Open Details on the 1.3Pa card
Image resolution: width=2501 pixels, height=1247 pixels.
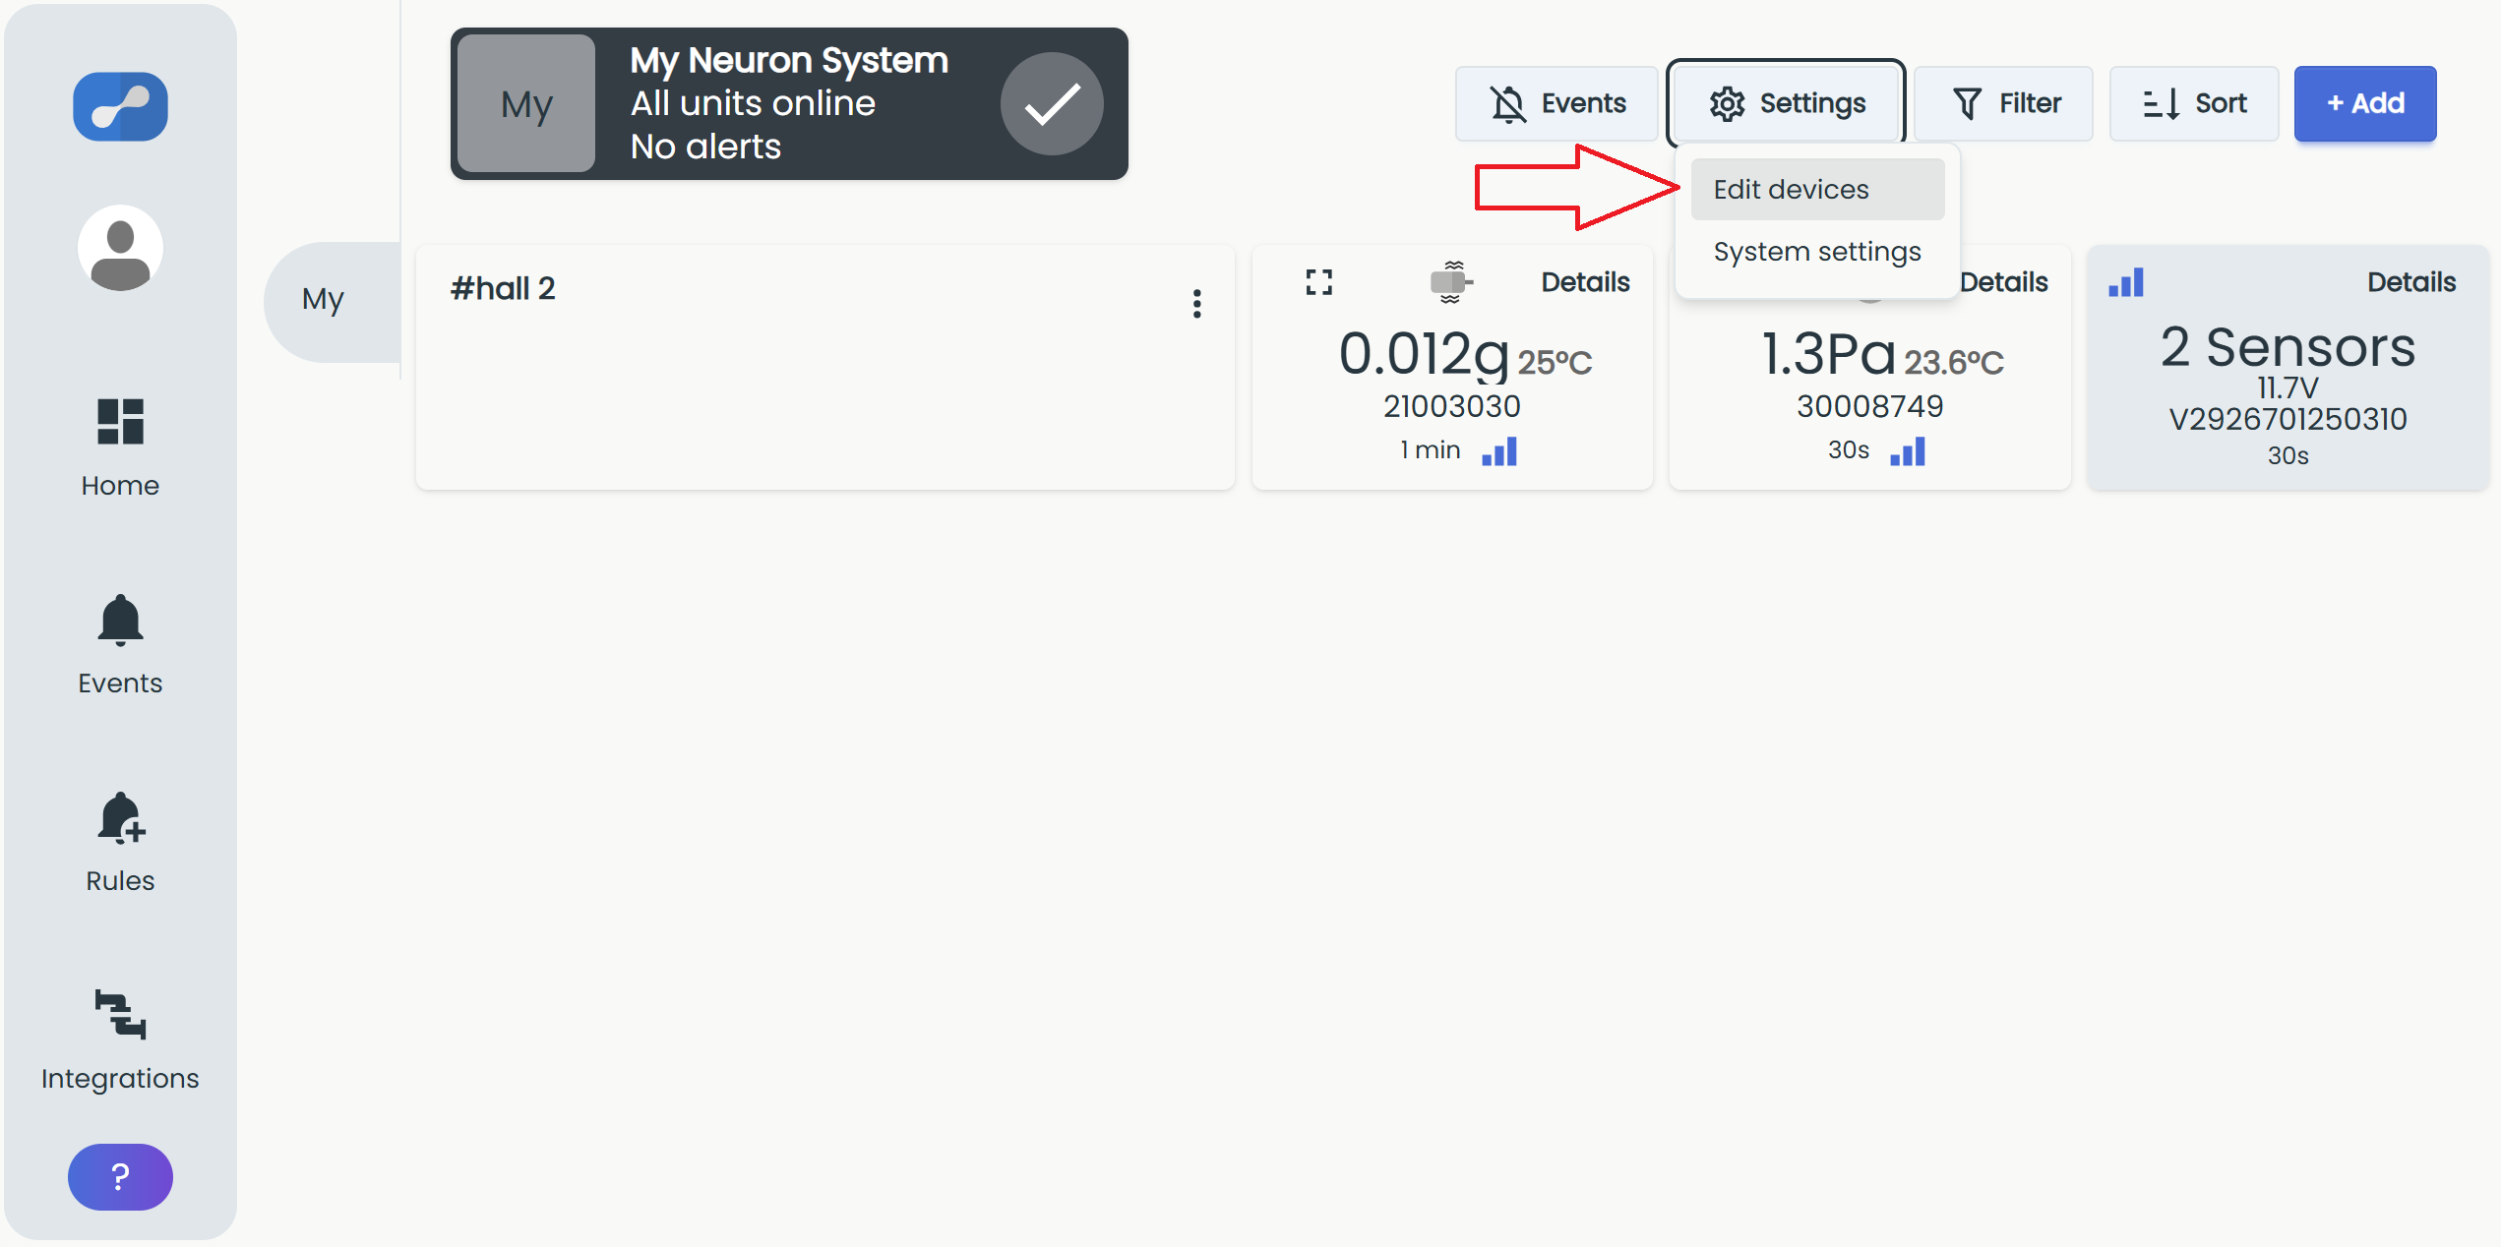[x=2003, y=282]
